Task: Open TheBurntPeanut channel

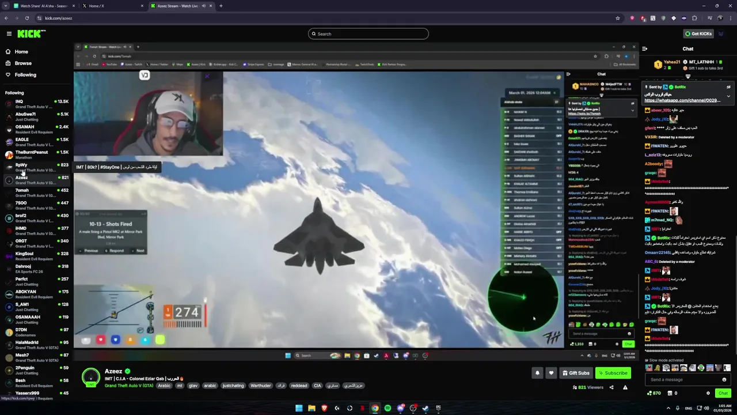Action: 37,154
